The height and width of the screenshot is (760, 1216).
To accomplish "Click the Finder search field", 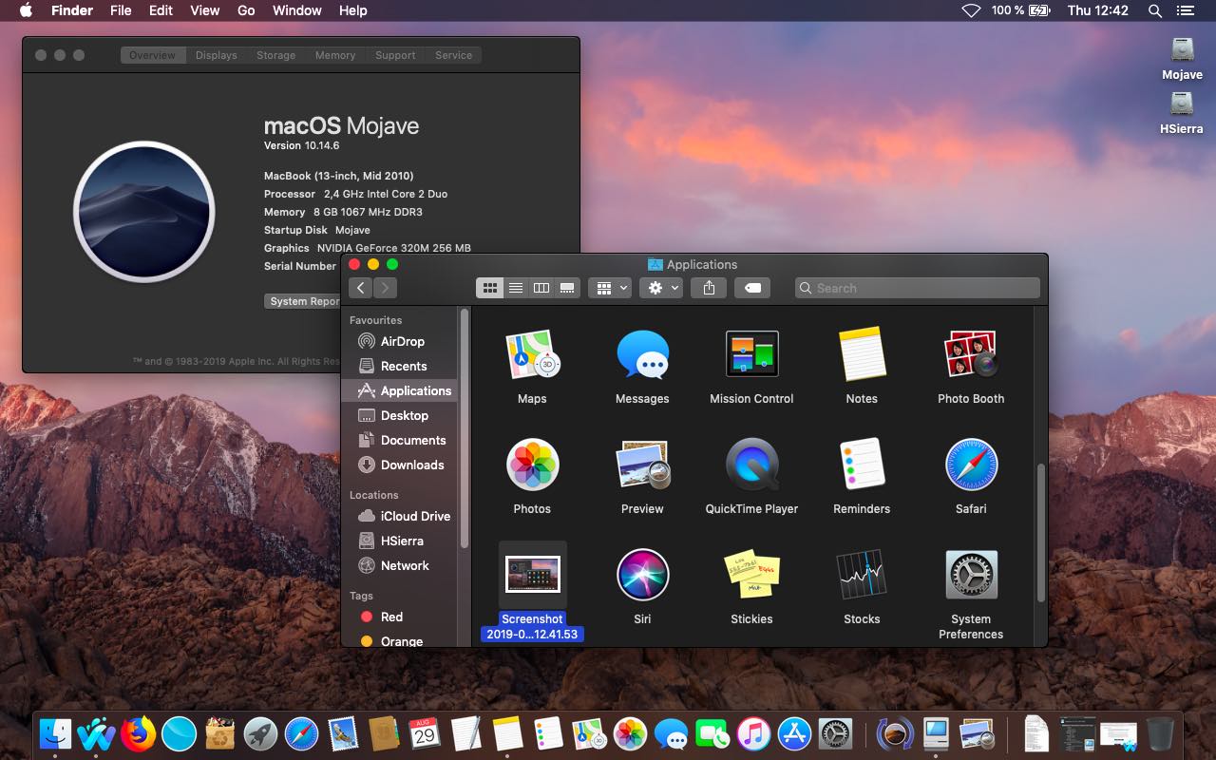I will pyautogui.click(x=915, y=287).
